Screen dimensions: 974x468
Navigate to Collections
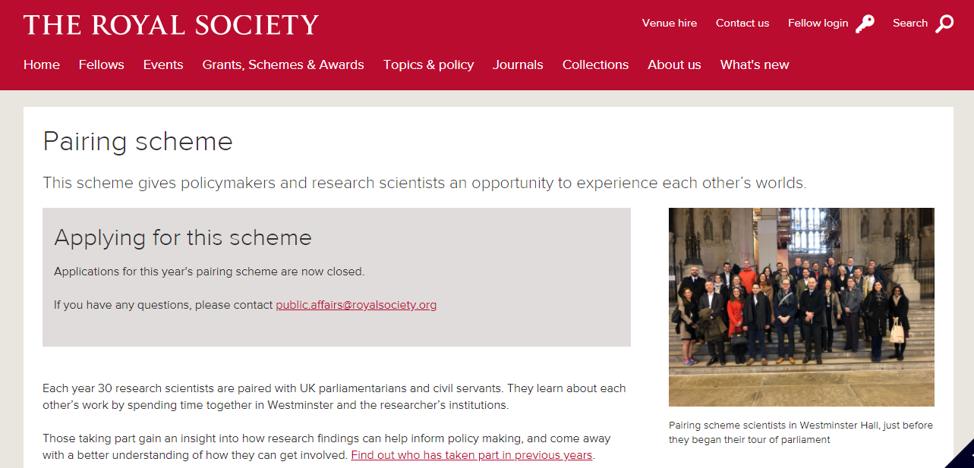595,65
